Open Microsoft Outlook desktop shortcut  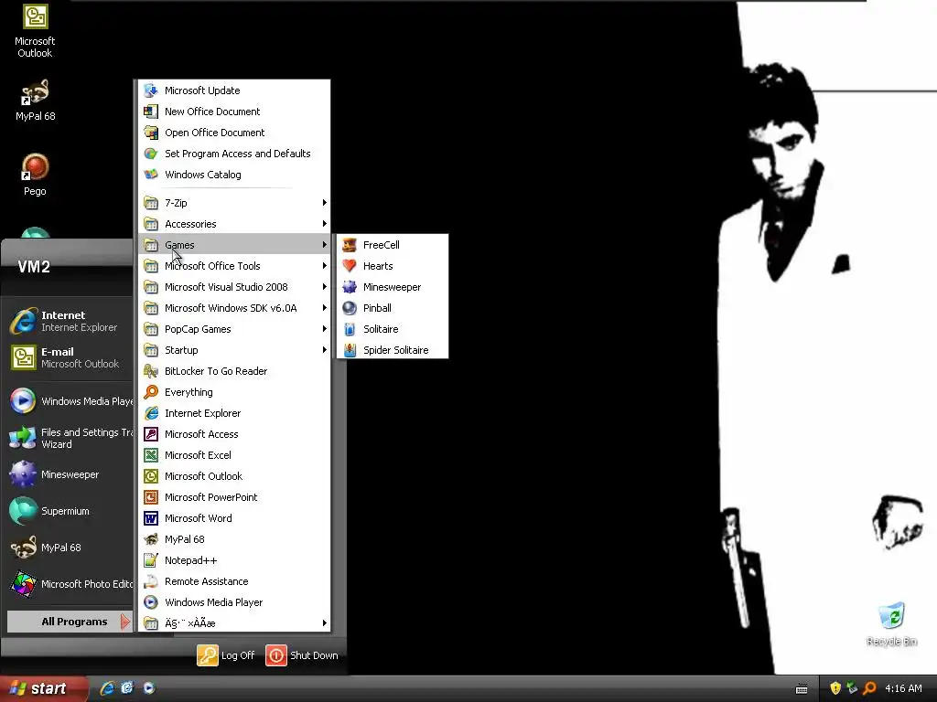click(35, 31)
